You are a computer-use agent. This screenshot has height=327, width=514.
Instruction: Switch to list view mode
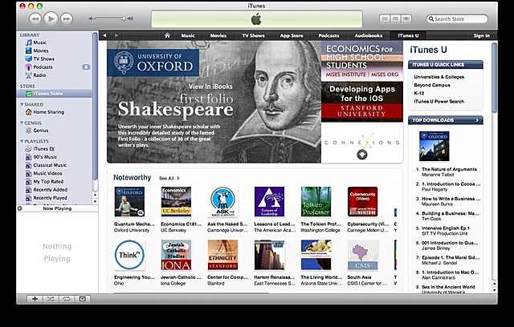coord(385,18)
